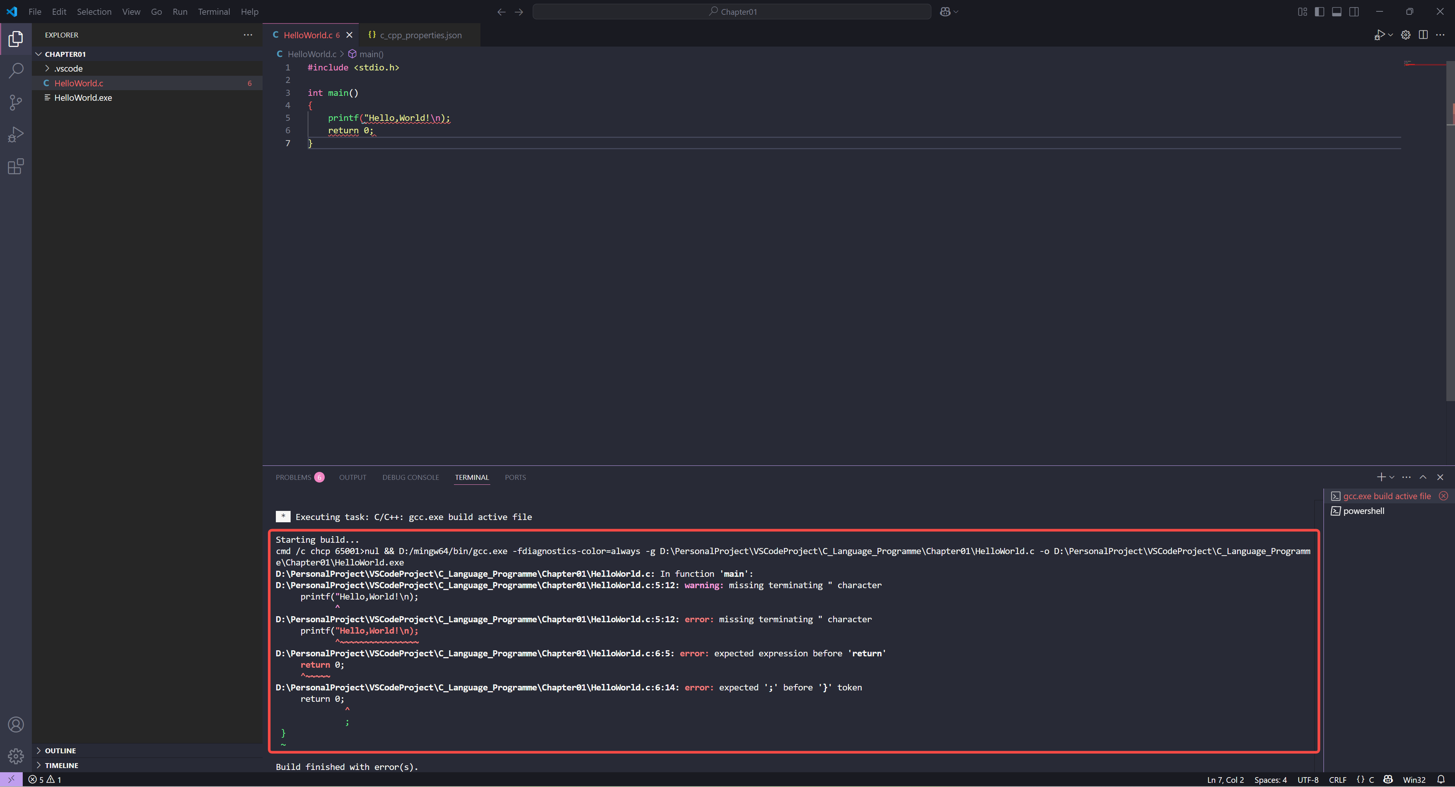Open the Accounts menu icon
The image size is (1455, 787).
[x=16, y=725]
